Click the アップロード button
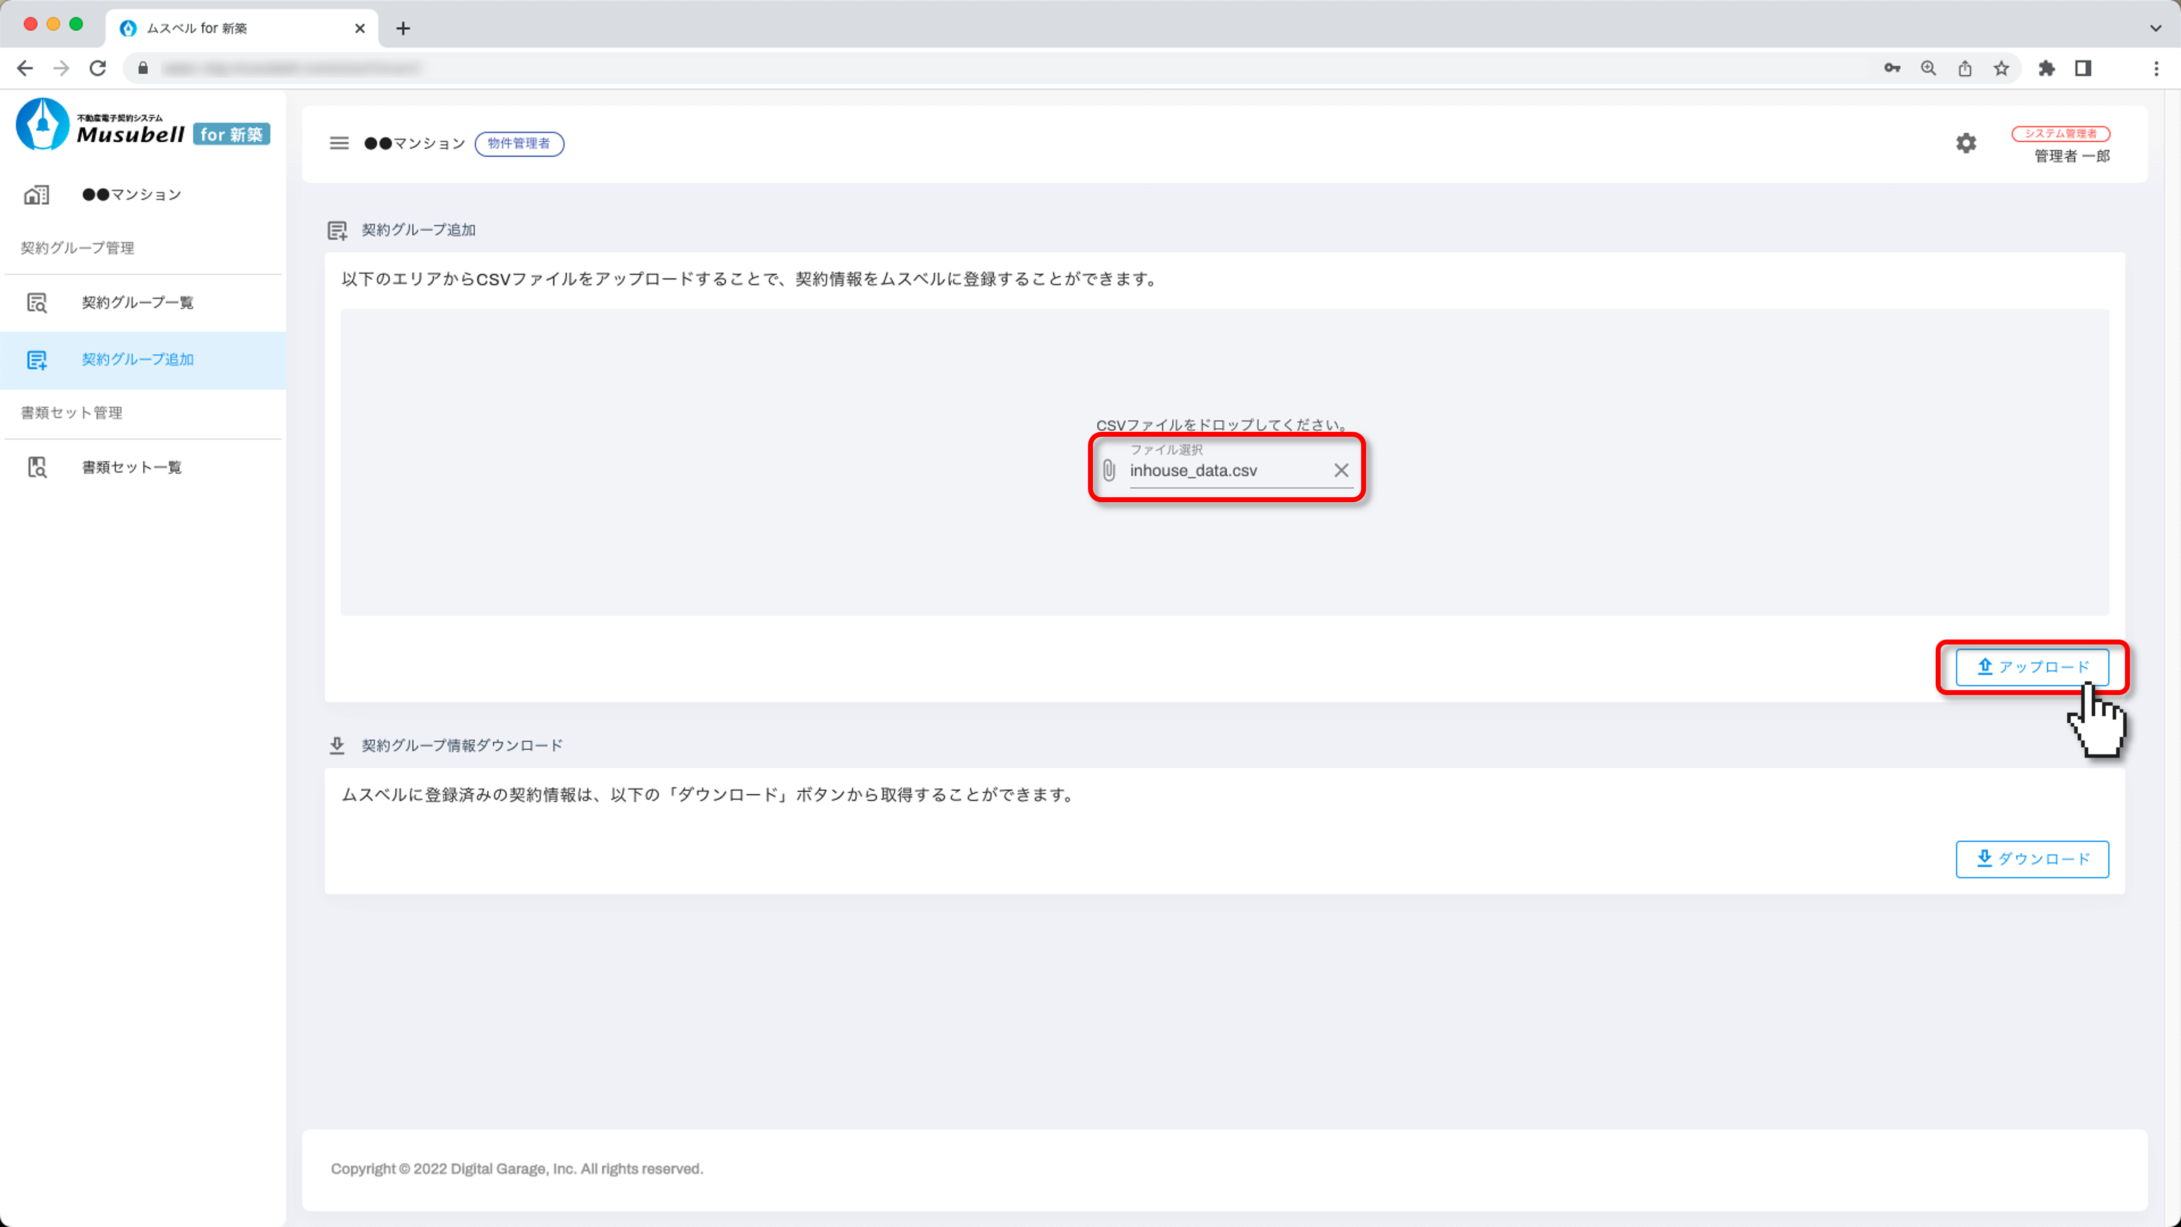This screenshot has height=1227, width=2181. tap(2031, 667)
